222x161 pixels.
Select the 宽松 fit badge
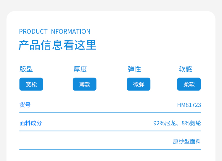(31, 84)
